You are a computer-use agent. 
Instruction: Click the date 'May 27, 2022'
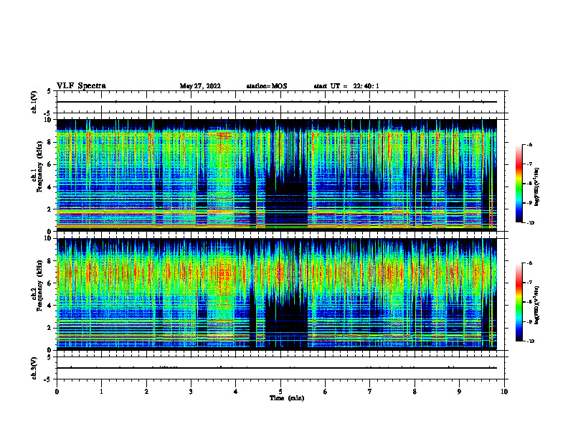pos(200,86)
